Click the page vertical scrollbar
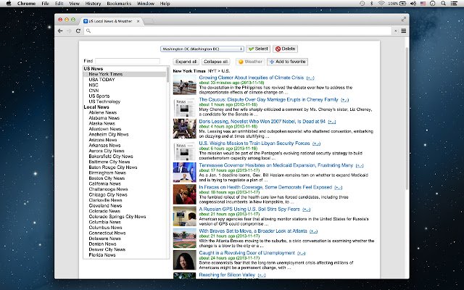Image resolution: width=464 pixels, height=290 pixels. (x=407, y=118)
